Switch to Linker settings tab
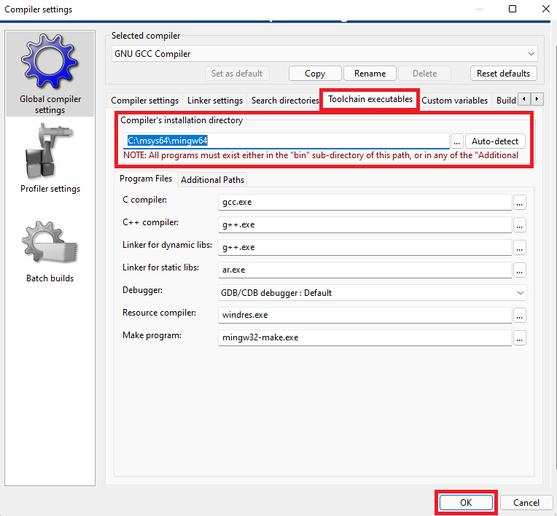This screenshot has height=516, width=557. coord(215,101)
